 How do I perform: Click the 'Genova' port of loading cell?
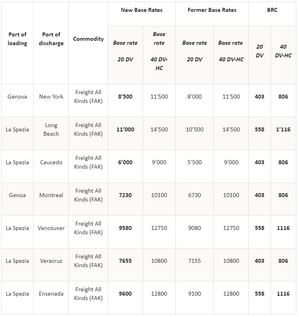pyautogui.click(x=17, y=97)
